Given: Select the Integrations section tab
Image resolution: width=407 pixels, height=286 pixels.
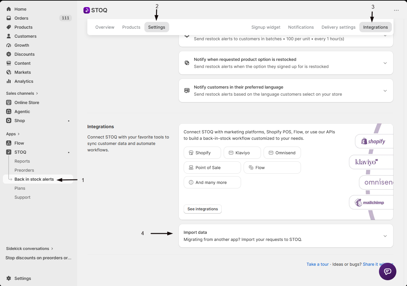Looking at the screenshot, I should coord(375,27).
